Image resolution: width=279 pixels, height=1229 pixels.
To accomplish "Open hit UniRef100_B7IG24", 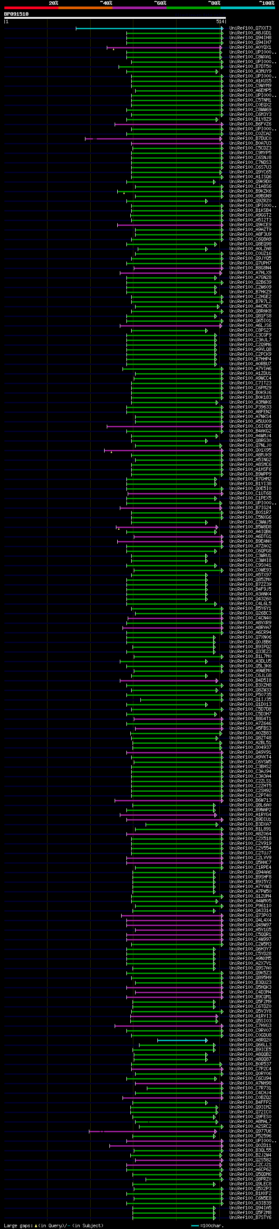I will point(250,507).
